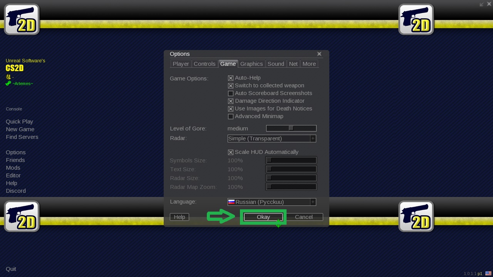Click the Okay button
This screenshot has width=493, height=277.
pos(263,217)
